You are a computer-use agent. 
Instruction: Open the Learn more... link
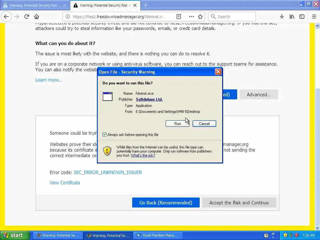coord(49,80)
